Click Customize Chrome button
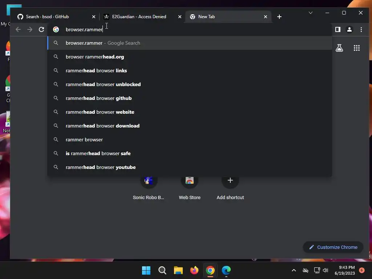 (x=333, y=247)
